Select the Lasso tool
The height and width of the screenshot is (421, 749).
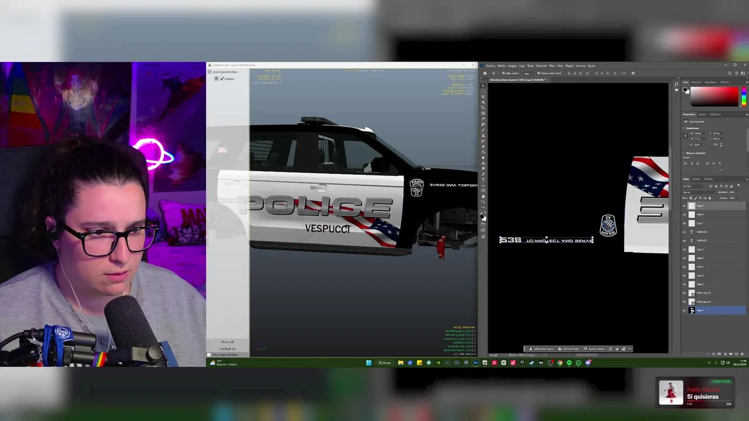point(483,96)
